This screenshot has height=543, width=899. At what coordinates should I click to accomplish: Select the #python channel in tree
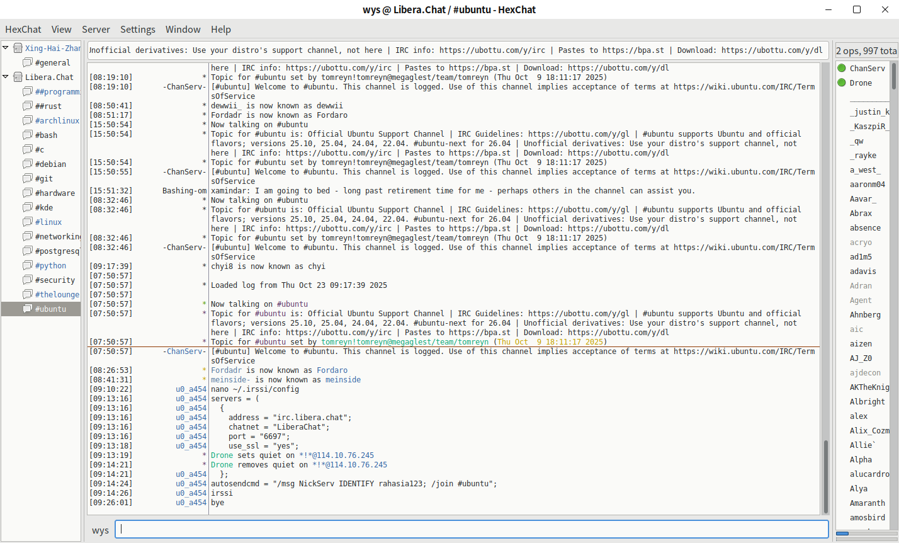[x=50, y=266]
